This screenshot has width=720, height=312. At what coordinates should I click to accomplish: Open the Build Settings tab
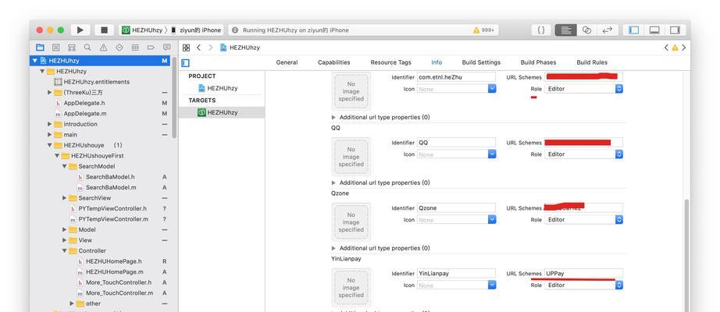(x=481, y=62)
